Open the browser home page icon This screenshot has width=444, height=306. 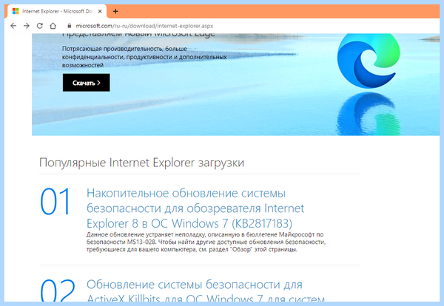pos(53,26)
